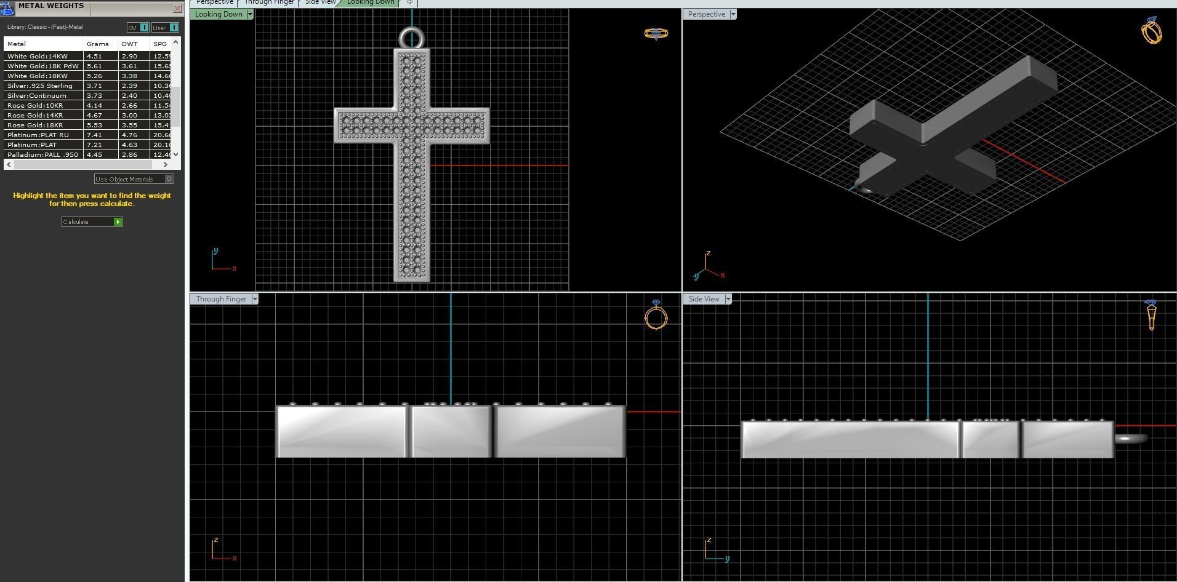
Task: Click the YZ axis indicator in Side View
Action: (717, 549)
